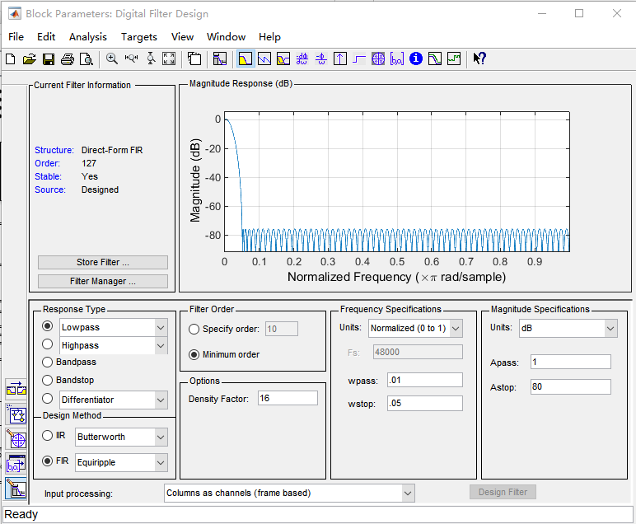Open Import Filter sidebar panel
Screen dimensions: 636x524
pos(16,464)
